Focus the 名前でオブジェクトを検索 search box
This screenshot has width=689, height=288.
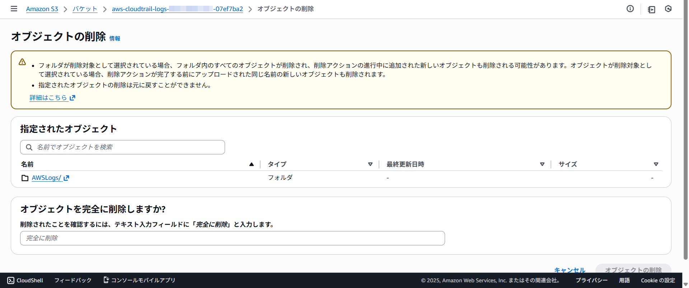pyautogui.click(x=127, y=147)
